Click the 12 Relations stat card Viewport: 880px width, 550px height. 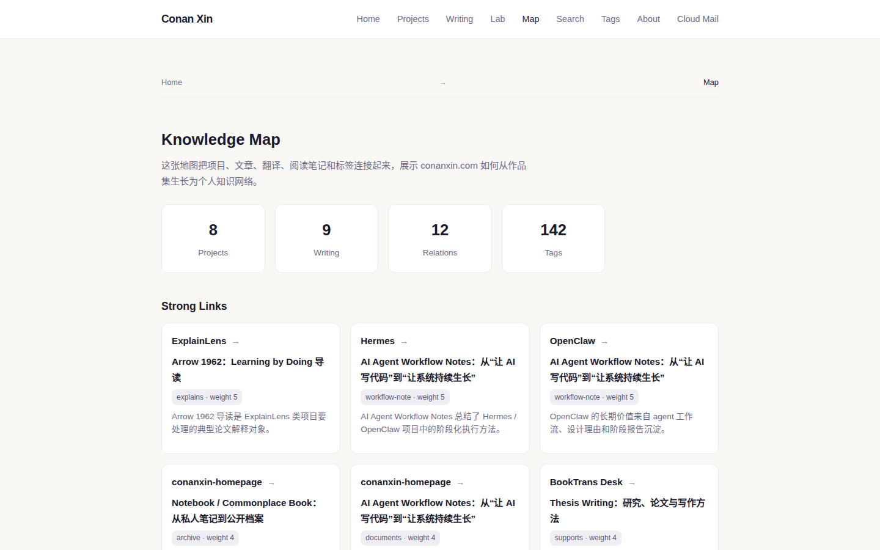tap(440, 238)
